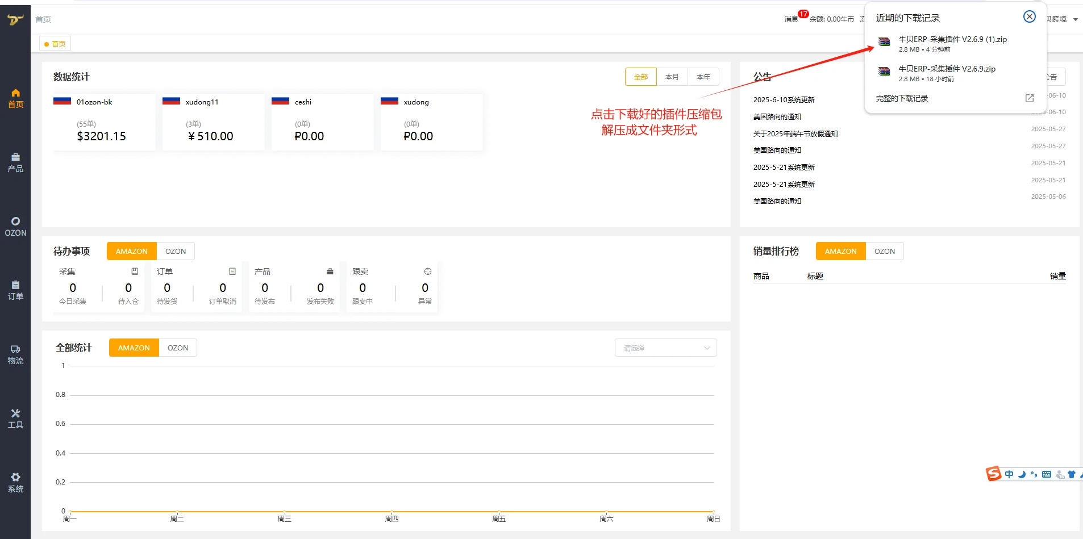Select the 本年 filter in 数据统计

pos(703,76)
